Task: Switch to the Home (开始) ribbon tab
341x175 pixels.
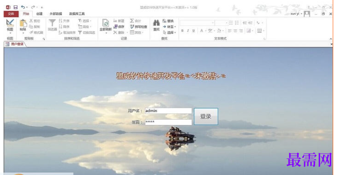Action: click(x=26, y=14)
